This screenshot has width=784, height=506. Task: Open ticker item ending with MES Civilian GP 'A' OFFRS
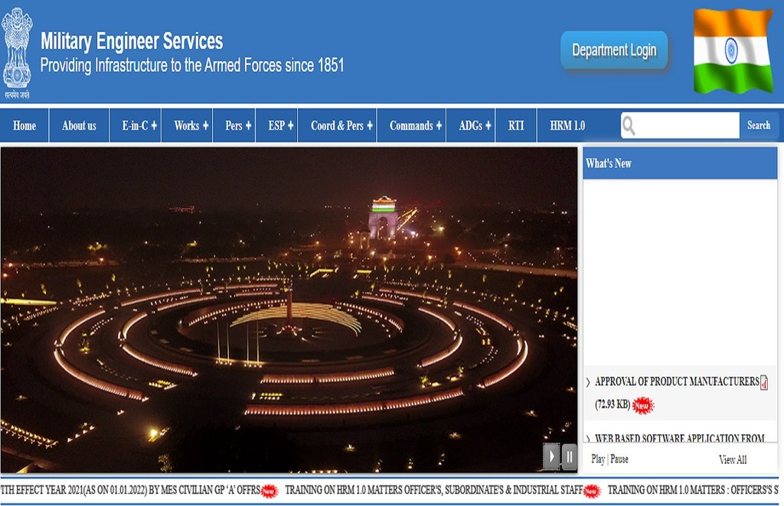pyautogui.click(x=130, y=490)
